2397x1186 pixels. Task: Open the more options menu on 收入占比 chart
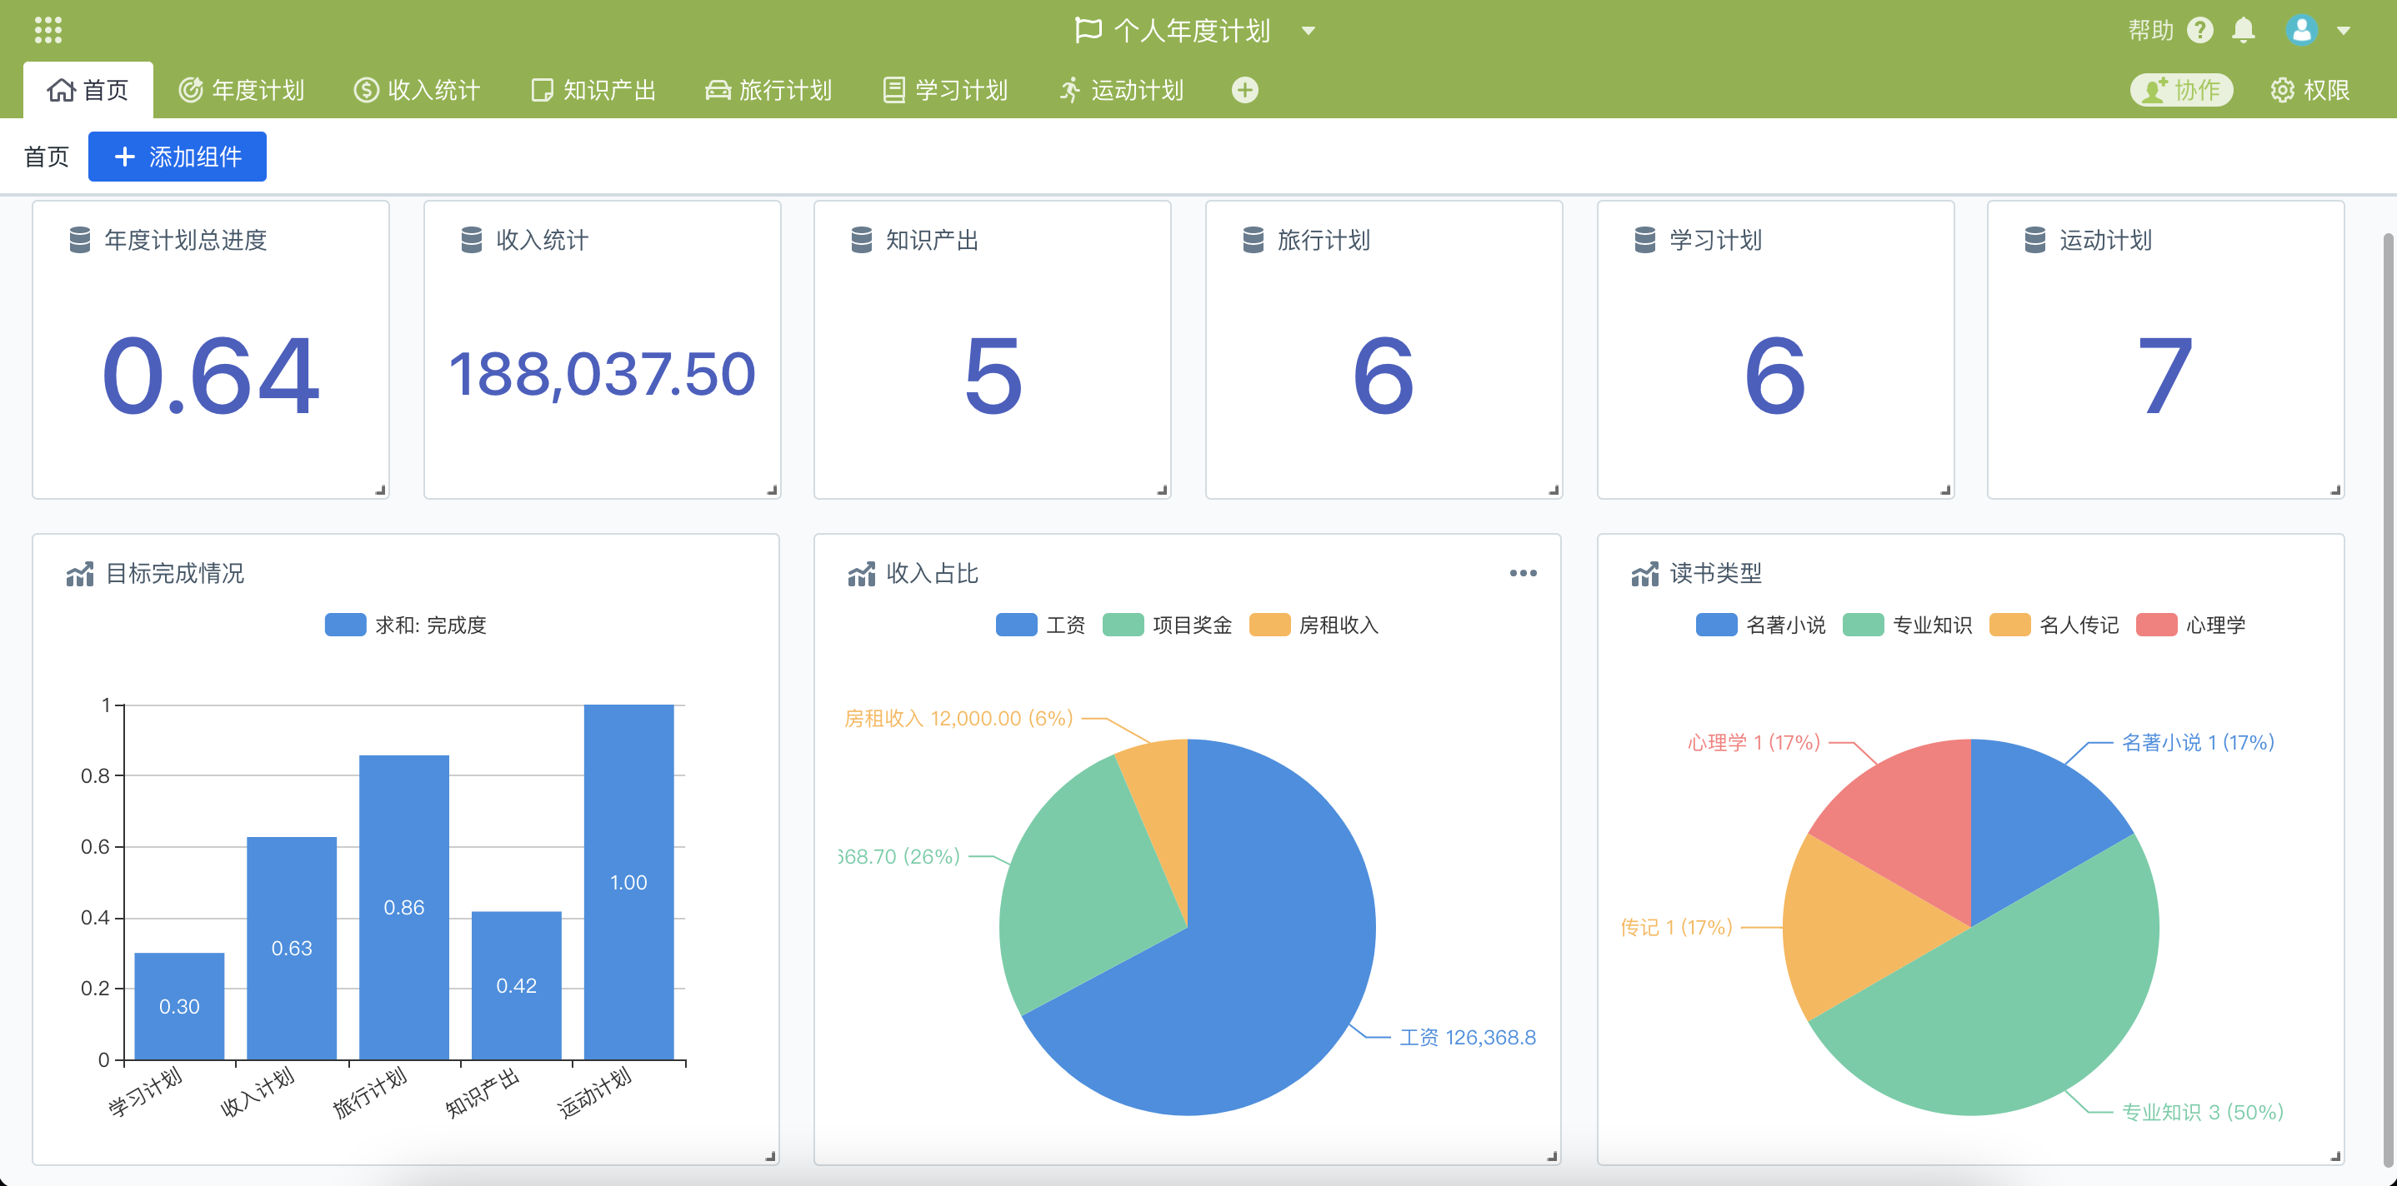pyautogui.click(x=1524, y=573)
